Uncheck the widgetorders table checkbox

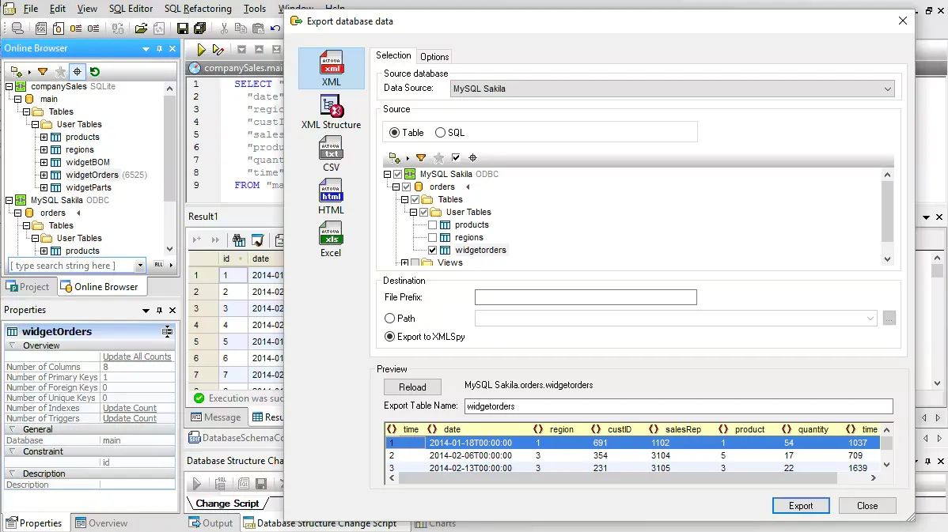[x=432, y=250]
